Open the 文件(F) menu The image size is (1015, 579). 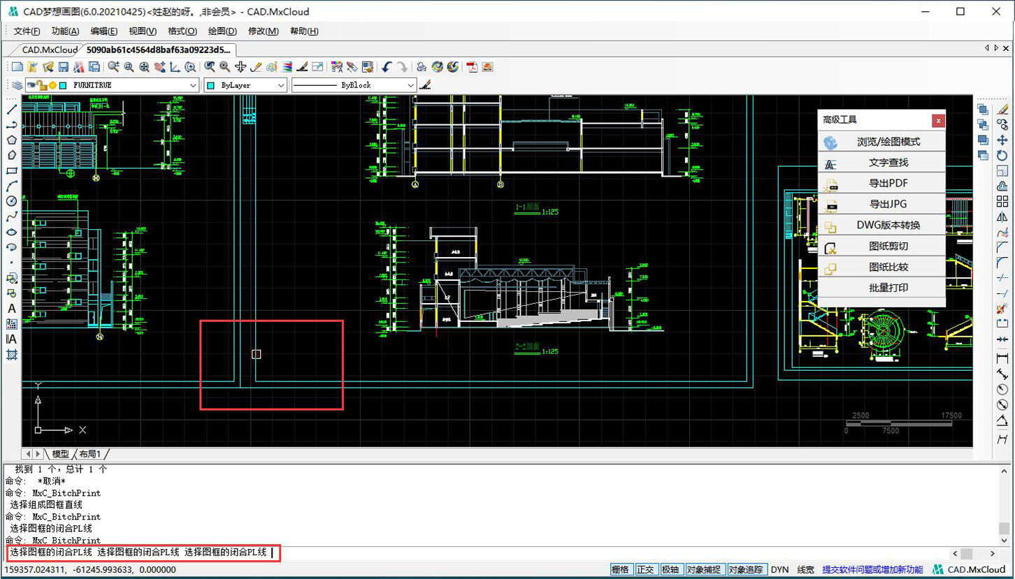pos(27,31)
